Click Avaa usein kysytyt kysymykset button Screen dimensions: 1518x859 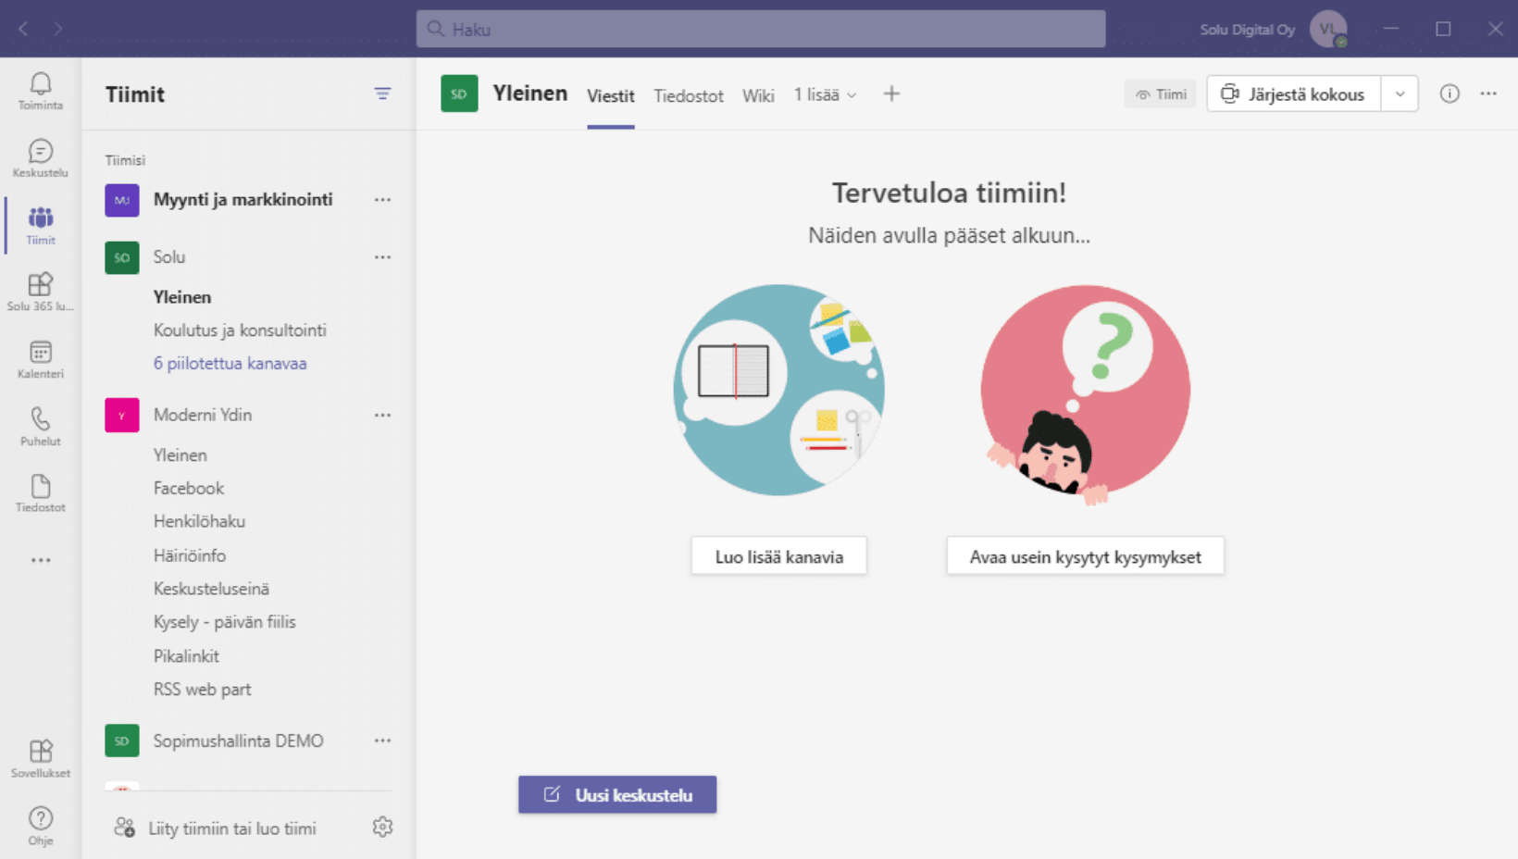tap(1085, 556)
